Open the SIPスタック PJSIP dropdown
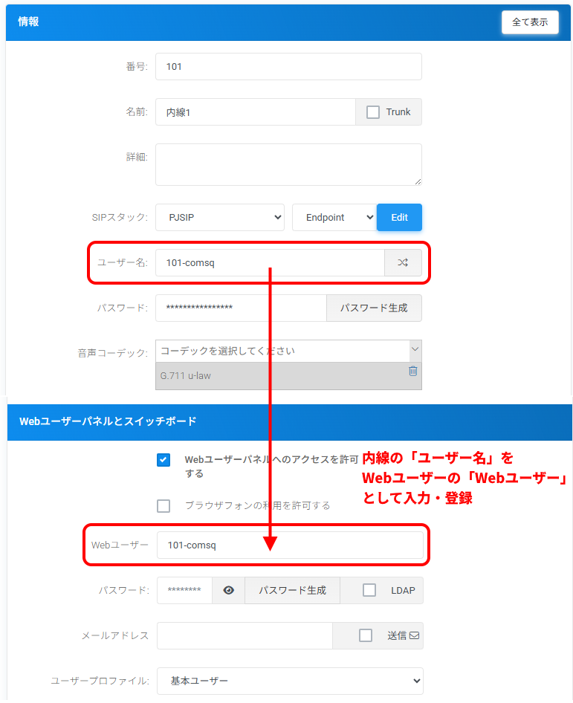This screenshot has height=703, width=573. tap(220, 218)
